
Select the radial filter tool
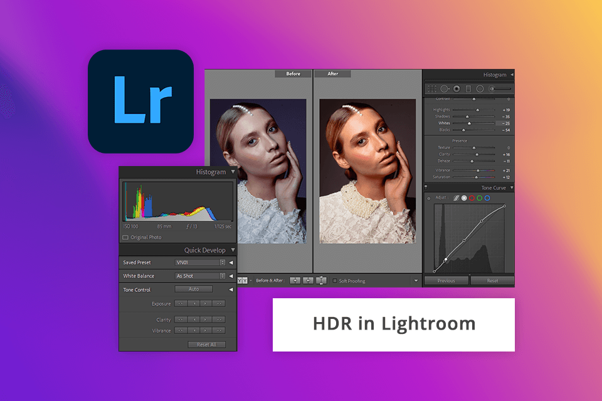(x=480, y=88)
